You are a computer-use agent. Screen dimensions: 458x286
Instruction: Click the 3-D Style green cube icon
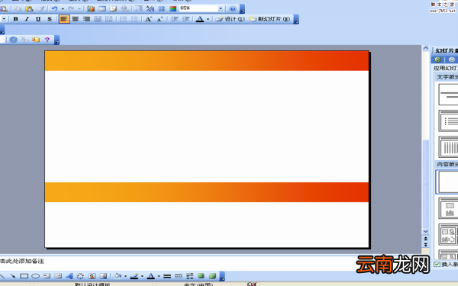pyautogui.click(x=212, y=276)
